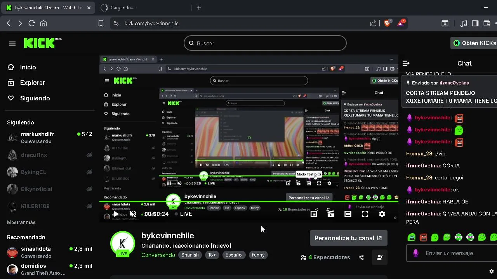Click the main player's wide green progress bar
Viewport: 497px width, 279px height.
click(249, 201)
